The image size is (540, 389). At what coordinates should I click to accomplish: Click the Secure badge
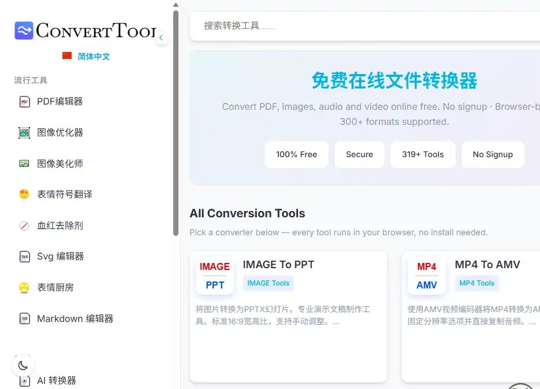360,155
